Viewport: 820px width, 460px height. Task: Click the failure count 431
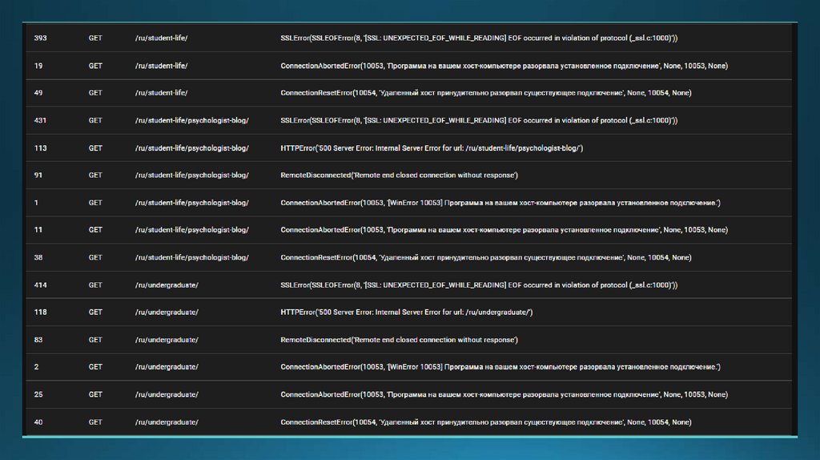point(40,120)
